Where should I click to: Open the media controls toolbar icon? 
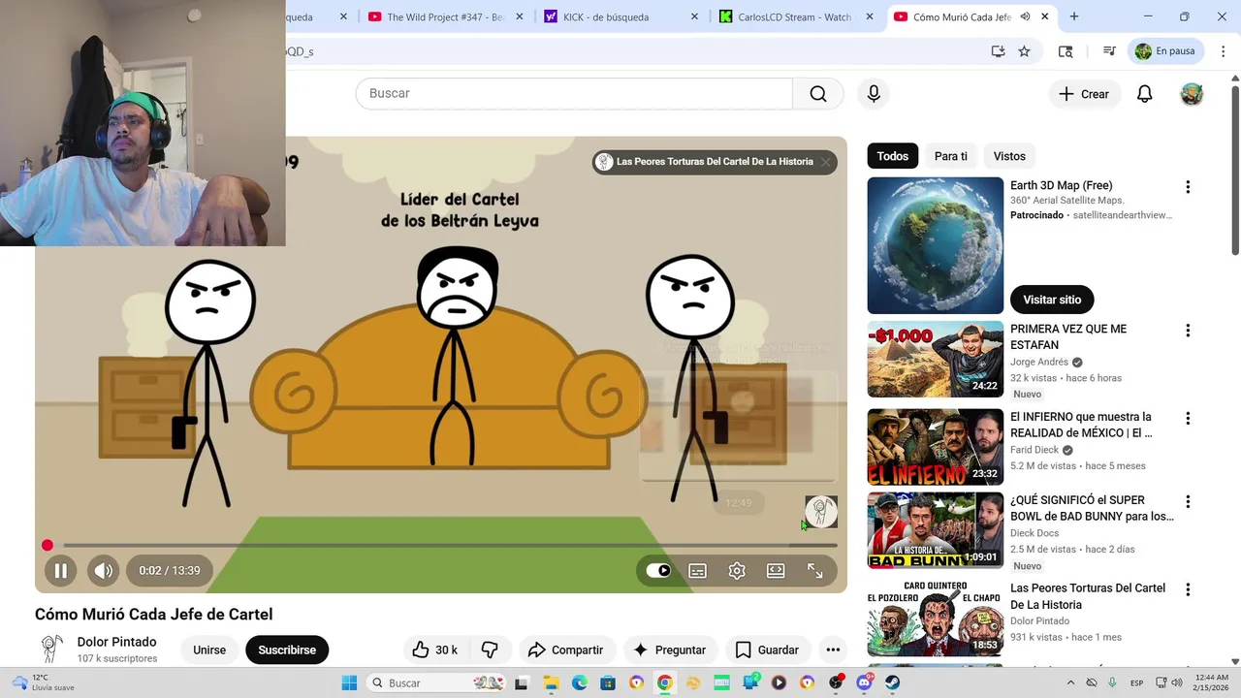pos(1109,51)
